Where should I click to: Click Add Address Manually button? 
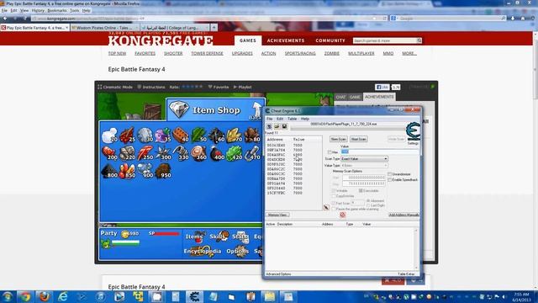[403, 215]
